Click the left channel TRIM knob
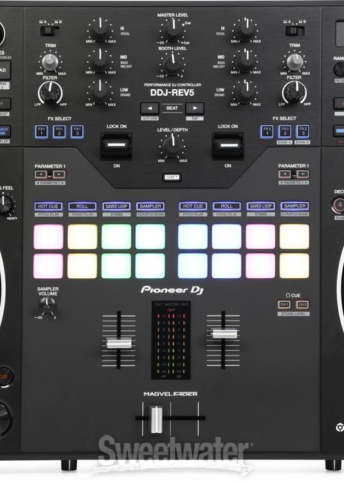 50,62
